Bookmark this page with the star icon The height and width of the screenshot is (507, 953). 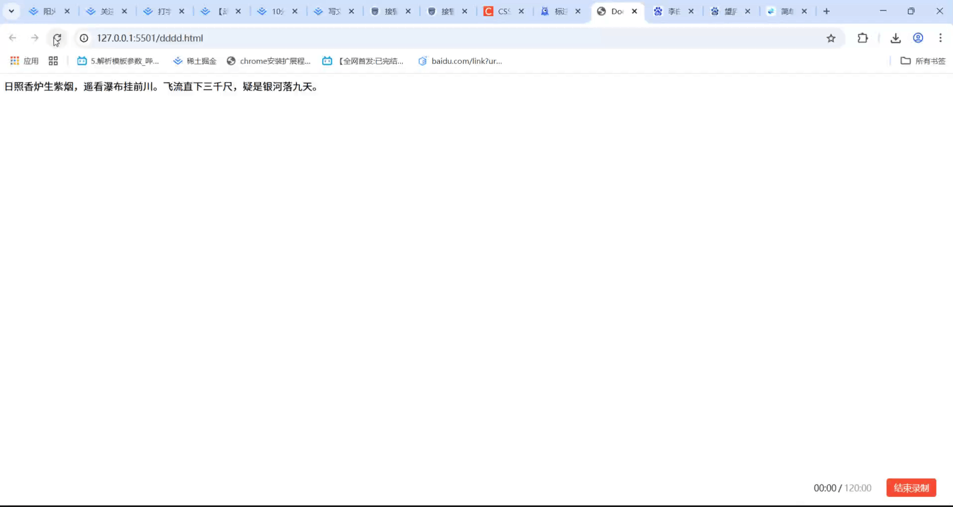tap(831, 38)
